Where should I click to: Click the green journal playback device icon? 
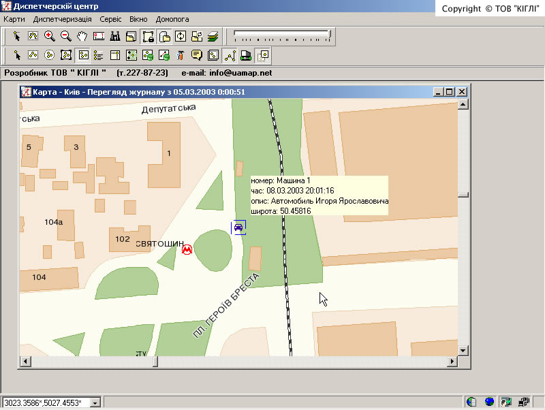(246, 55)
